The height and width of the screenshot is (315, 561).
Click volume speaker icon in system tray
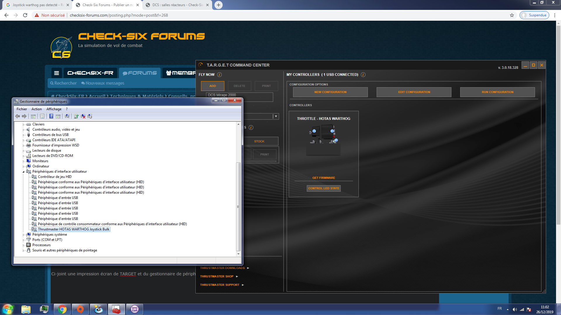tap(515, 309)
